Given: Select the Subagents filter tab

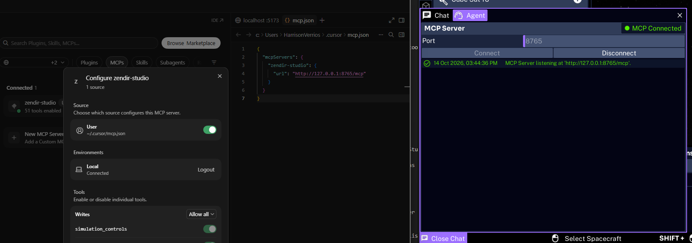Looking at the screenshot, I should 172,62.
